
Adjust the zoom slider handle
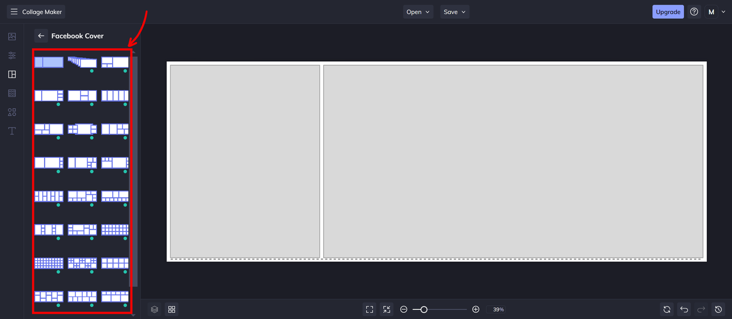(x=424, y=309)
